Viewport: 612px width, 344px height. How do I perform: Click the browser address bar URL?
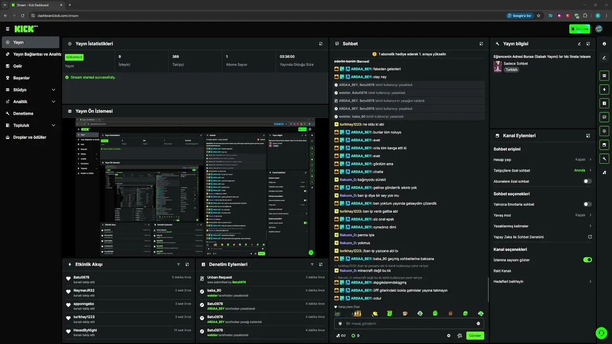[58, 16]
